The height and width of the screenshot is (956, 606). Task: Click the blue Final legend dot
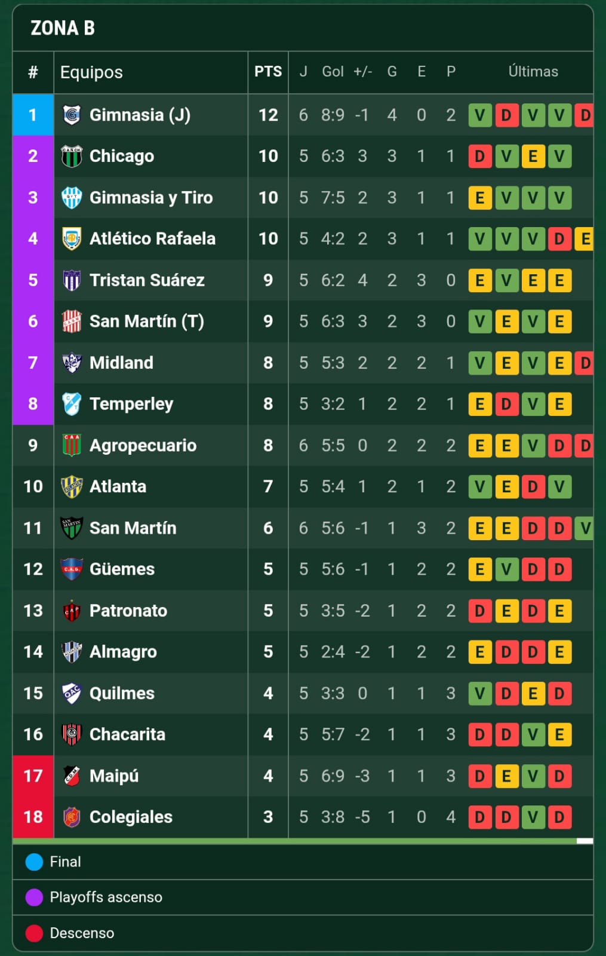point(35,862)
